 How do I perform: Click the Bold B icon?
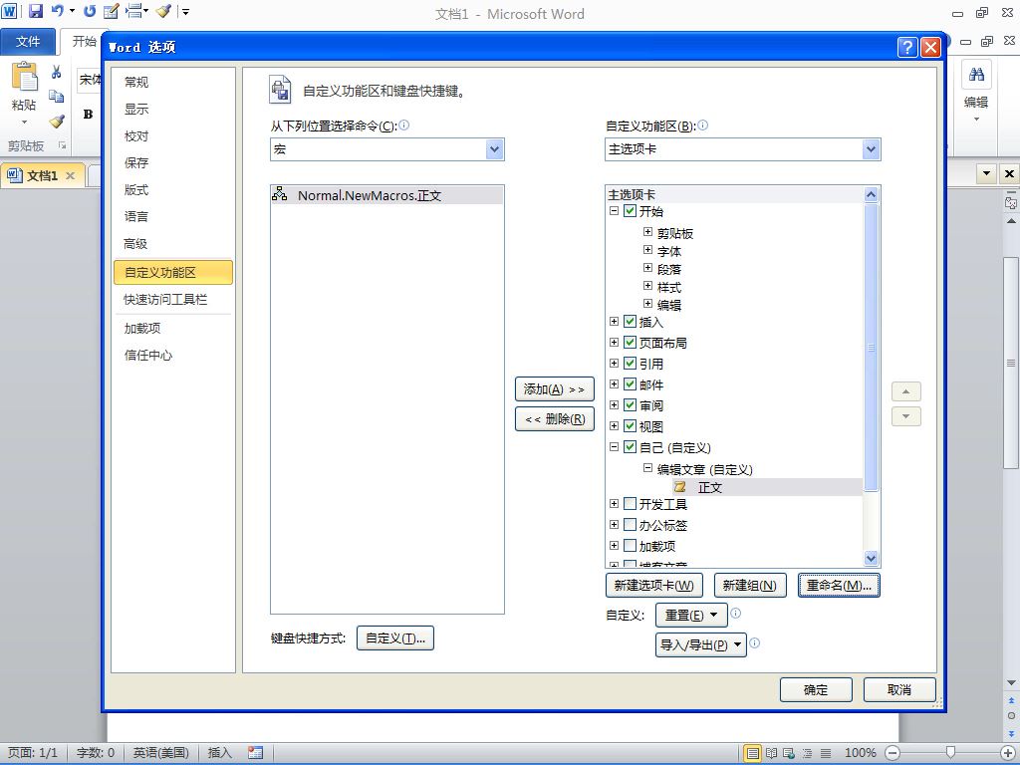click(88, 115)
